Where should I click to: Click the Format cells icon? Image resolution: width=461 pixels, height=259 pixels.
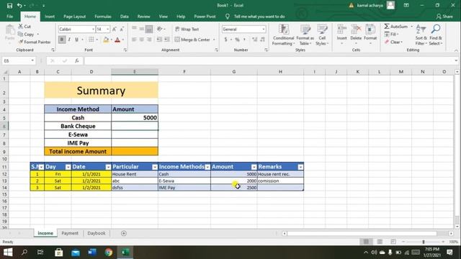[x=370, y=29]
